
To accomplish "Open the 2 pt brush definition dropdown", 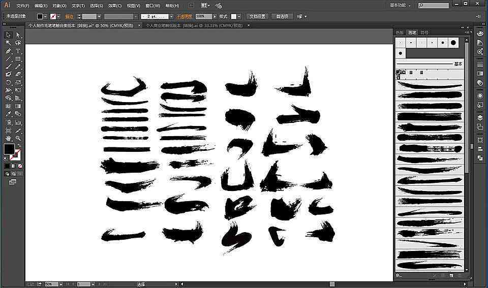I will click(x=171, y=16).
